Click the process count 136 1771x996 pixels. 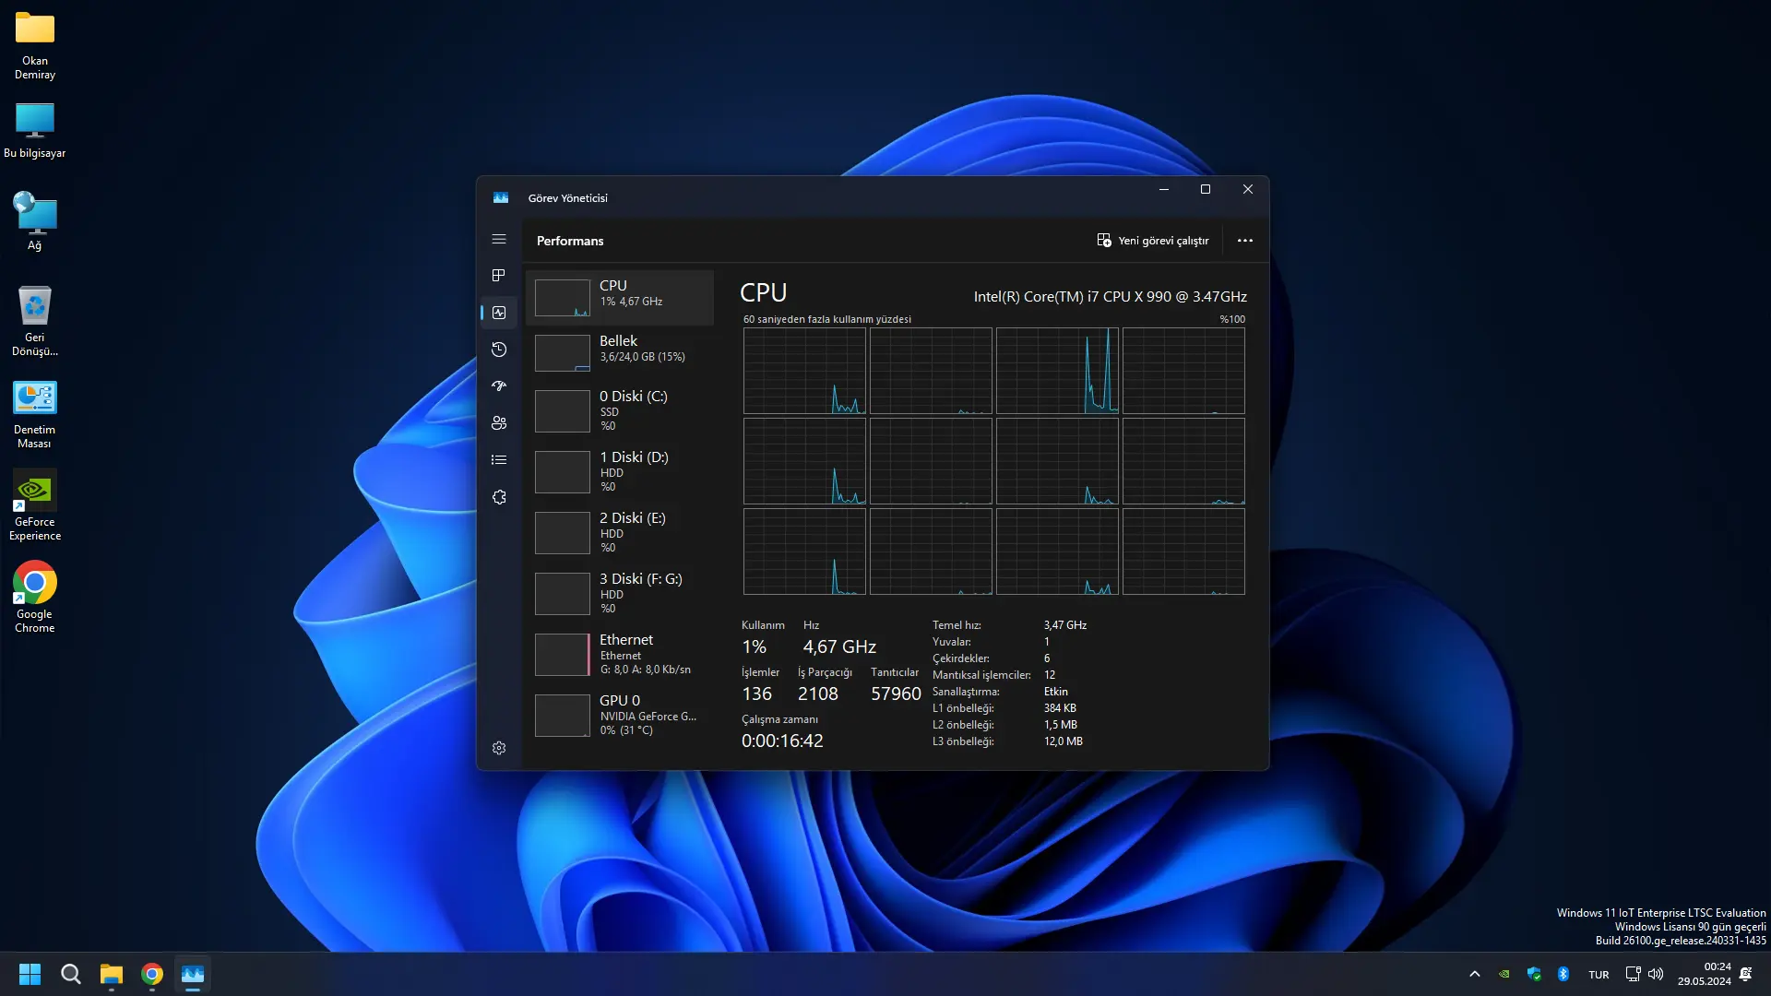[756, 694]
